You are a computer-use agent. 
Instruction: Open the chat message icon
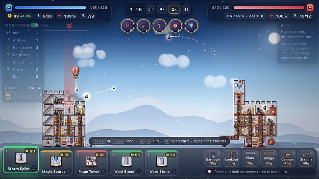[150, 9]
